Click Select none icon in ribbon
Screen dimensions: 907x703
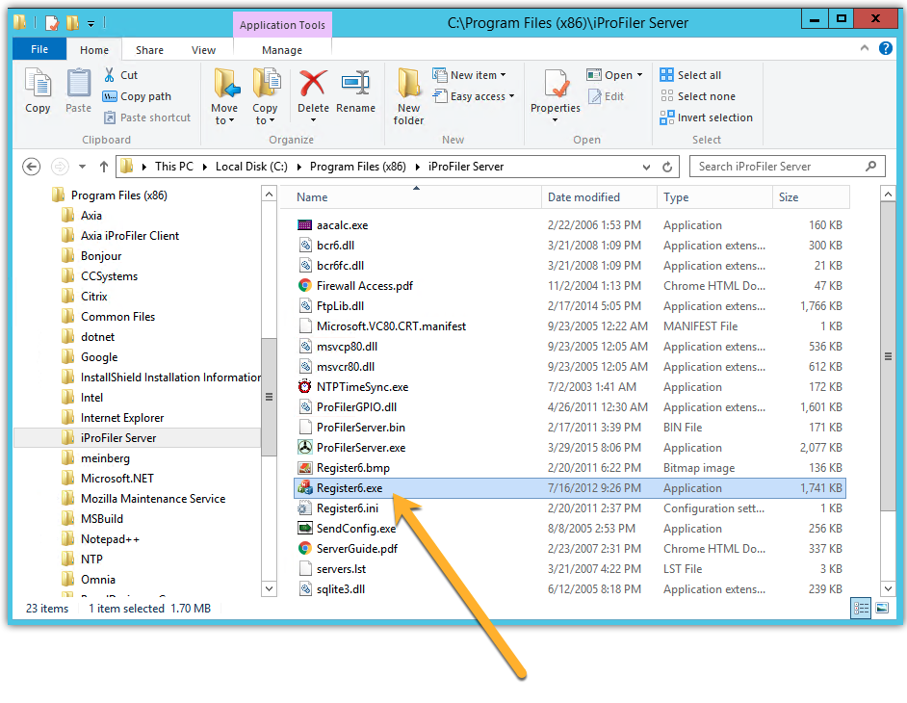tap(666, 96)
